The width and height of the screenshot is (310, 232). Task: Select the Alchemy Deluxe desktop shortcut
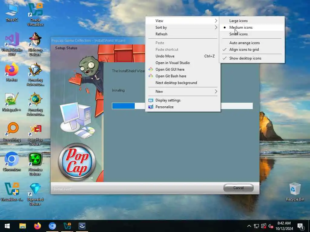tap(35, 44)
